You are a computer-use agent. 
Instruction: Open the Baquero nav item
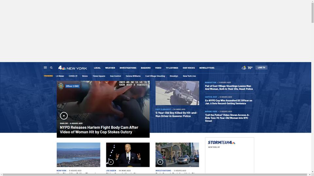click(146, 68)
